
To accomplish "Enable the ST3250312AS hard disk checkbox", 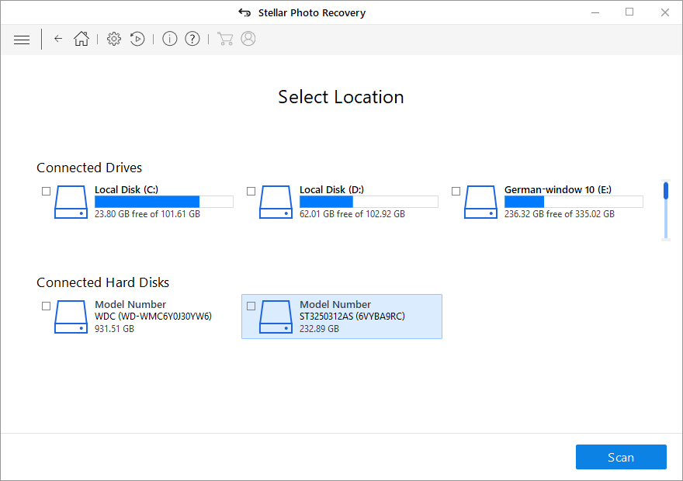I will tap(251, 306).
